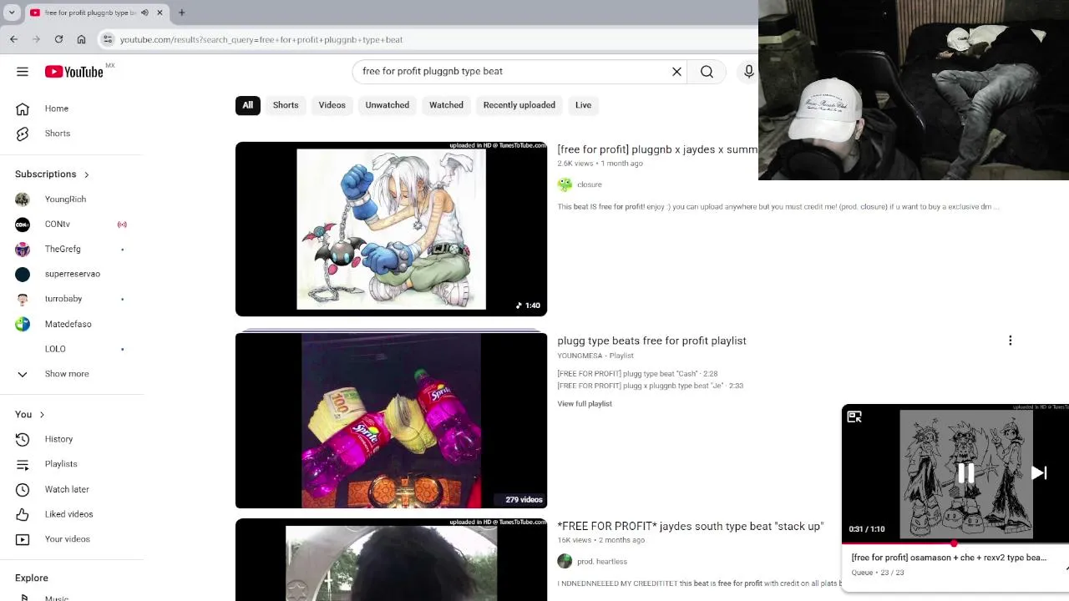Open the Explore section heading

32,578
